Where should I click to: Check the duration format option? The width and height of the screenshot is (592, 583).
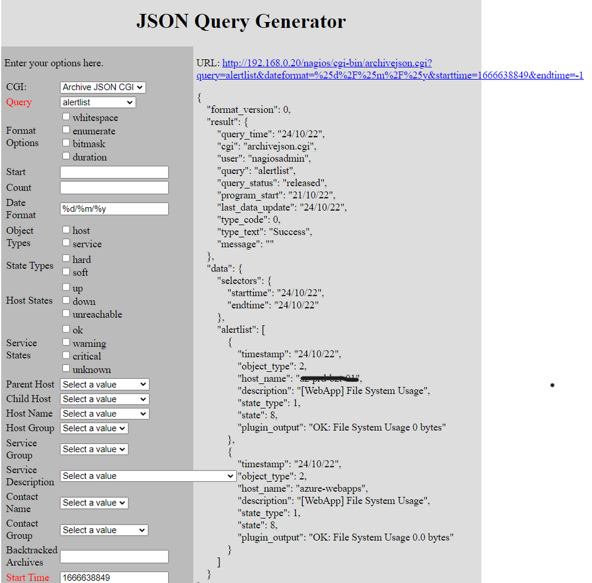pyautogui.click(x=66, y=156)
